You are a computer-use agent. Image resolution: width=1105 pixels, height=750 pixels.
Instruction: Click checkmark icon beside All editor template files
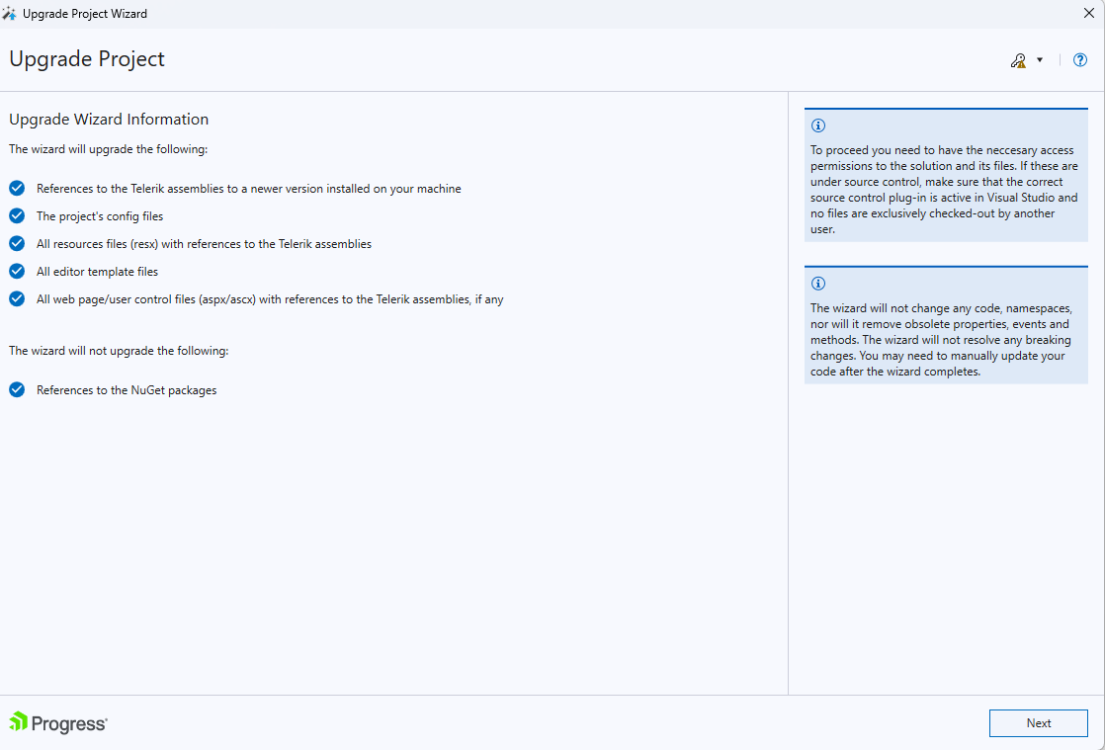coord(17,271)
